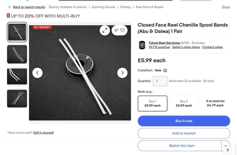Open the Fishing breadcrumb category
Image resolution: width=237 pixels, height=155 pixels.
coord(125,7)
